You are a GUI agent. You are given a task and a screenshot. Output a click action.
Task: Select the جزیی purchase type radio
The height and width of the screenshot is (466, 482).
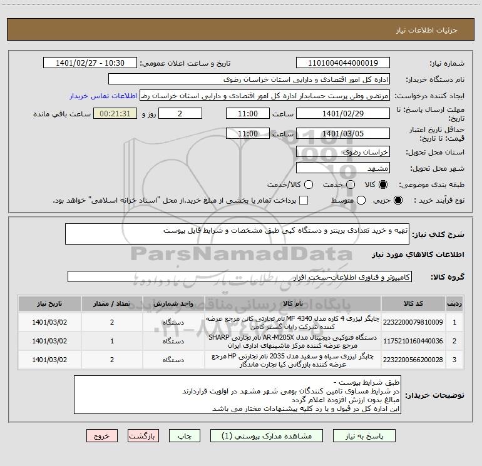[398, 200]
